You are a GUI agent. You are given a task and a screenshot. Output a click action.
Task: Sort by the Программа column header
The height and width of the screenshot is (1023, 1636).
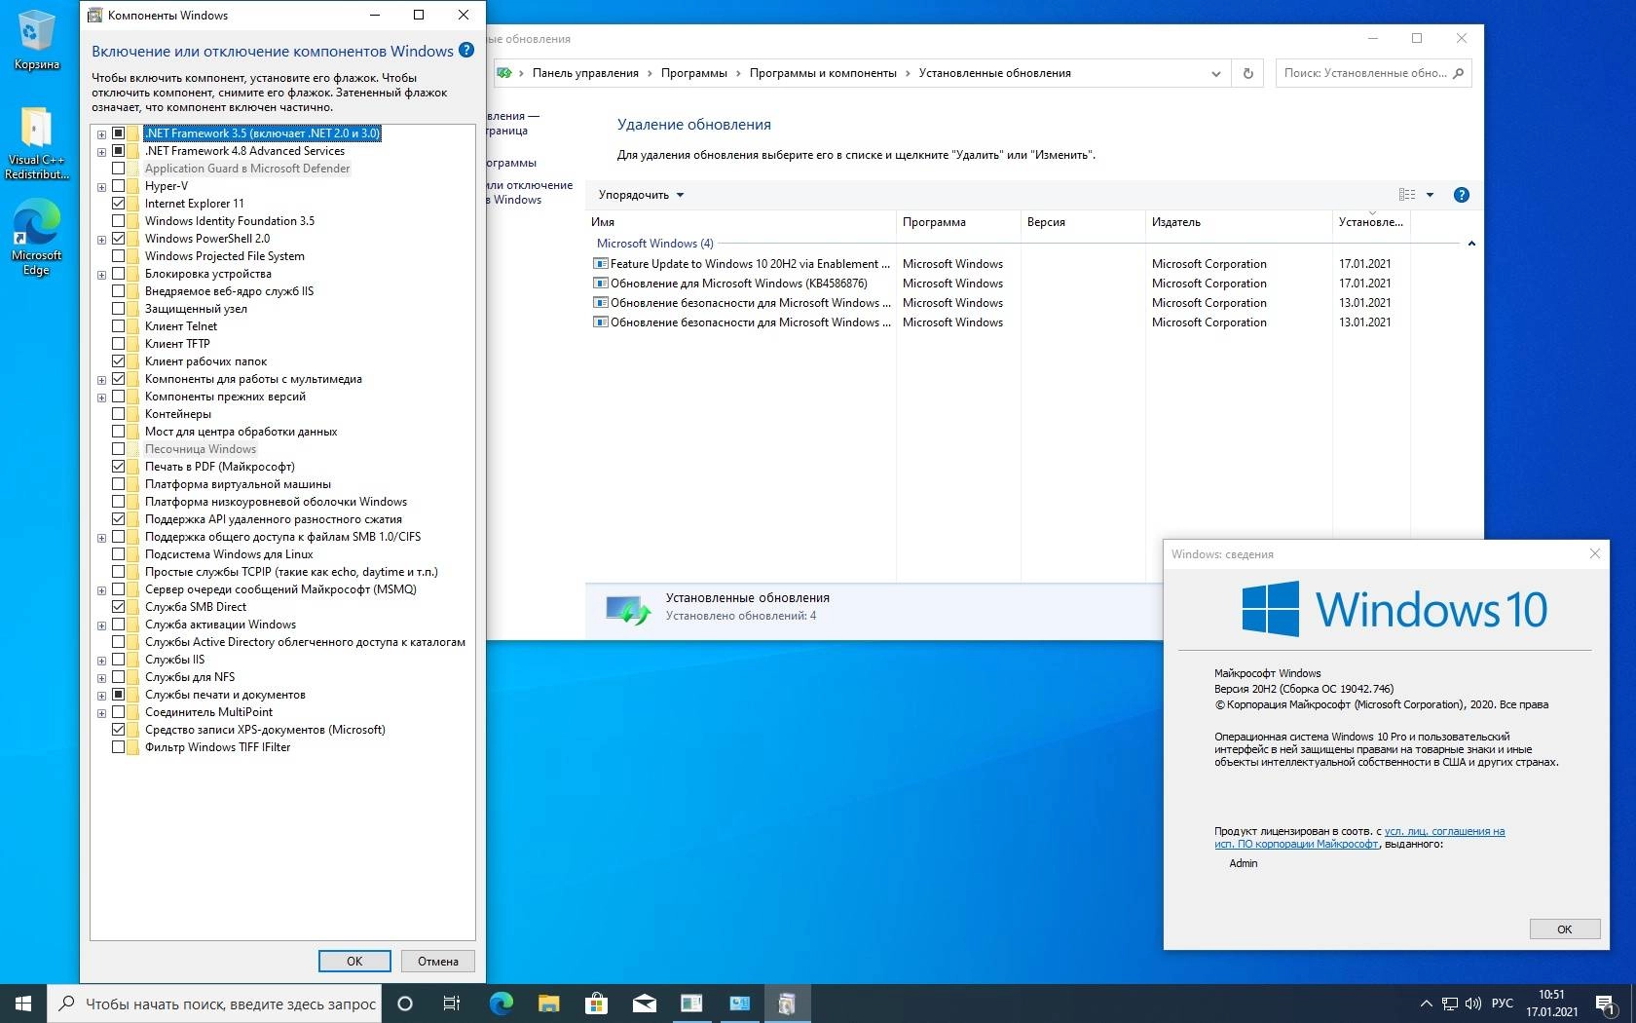(958, 222)
